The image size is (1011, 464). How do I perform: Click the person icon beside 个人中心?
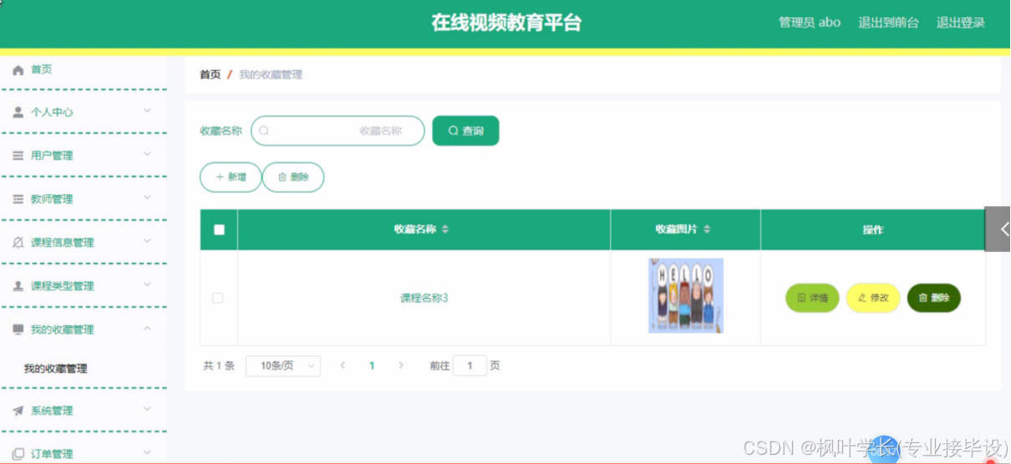18,112
